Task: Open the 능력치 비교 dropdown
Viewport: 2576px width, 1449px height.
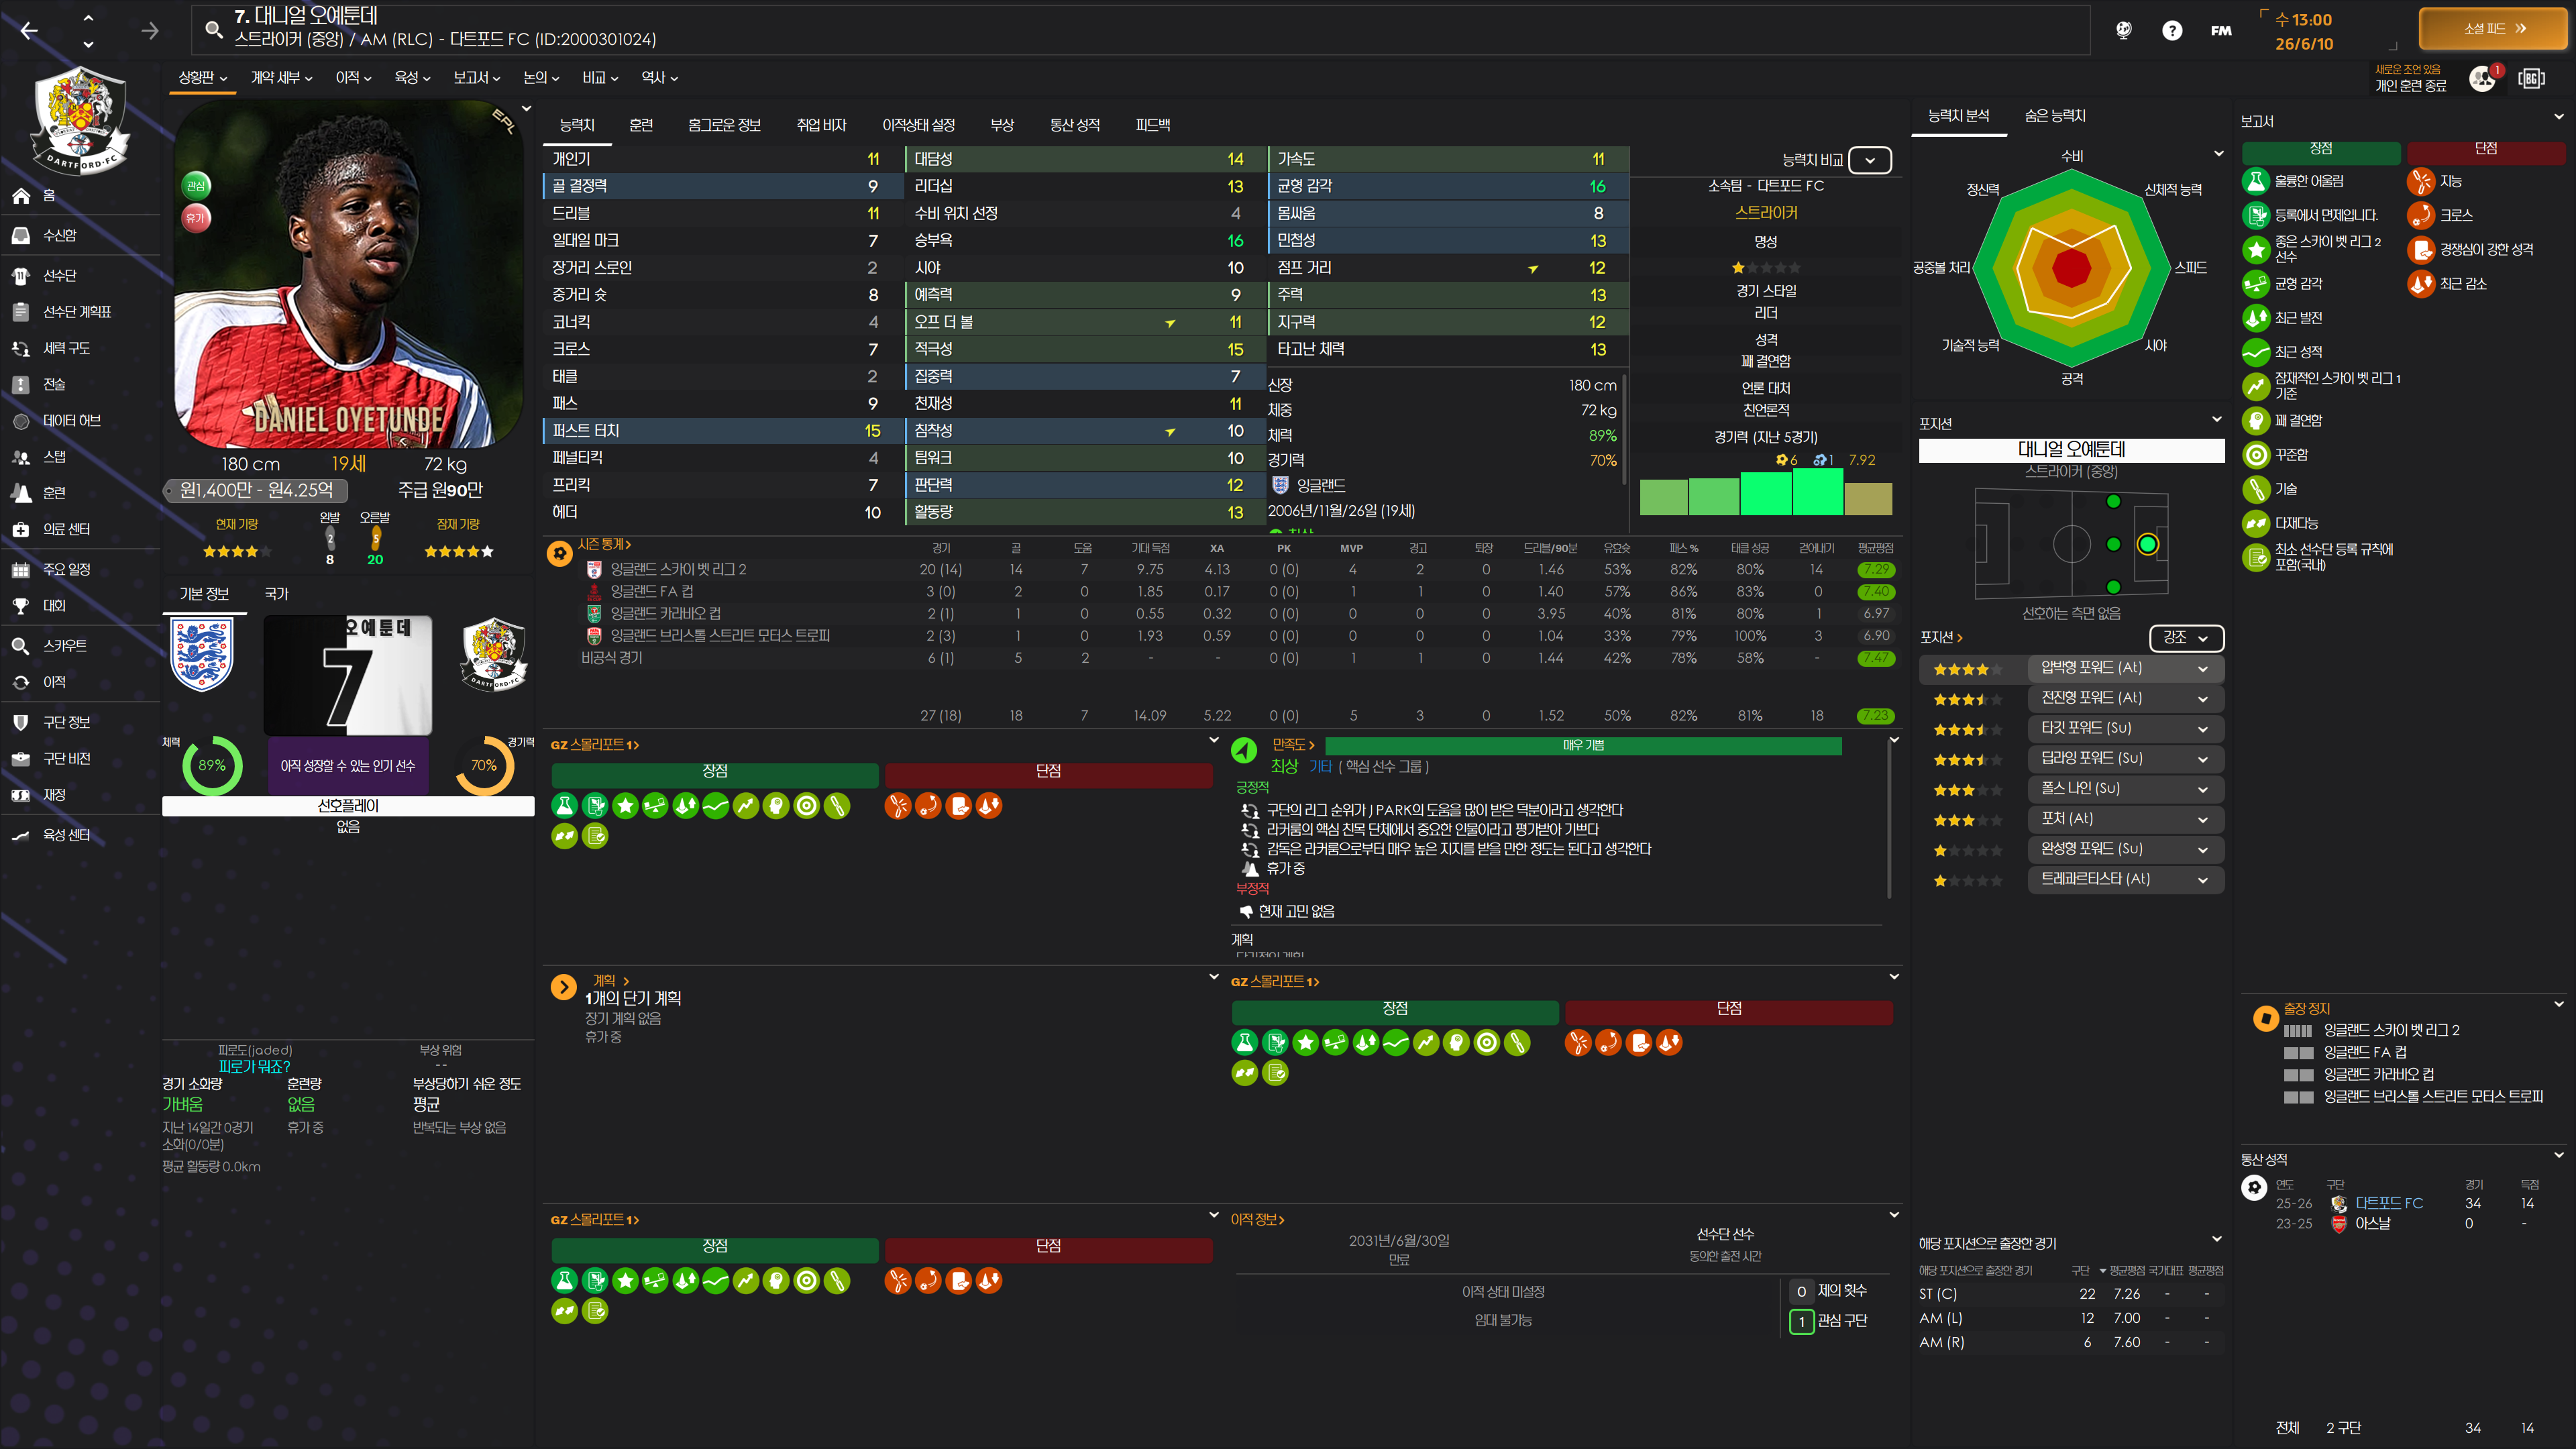Action: (1869, 160)
